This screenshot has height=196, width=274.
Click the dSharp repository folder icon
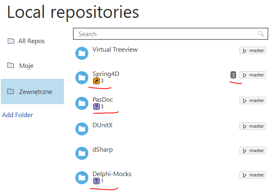click(82, 153)
